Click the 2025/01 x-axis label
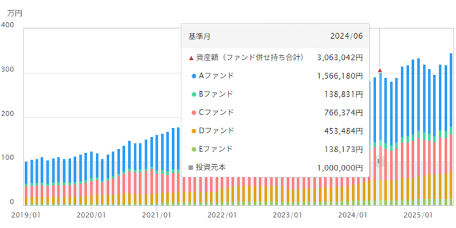Viewport: 456px width, 228px height. 418,215
